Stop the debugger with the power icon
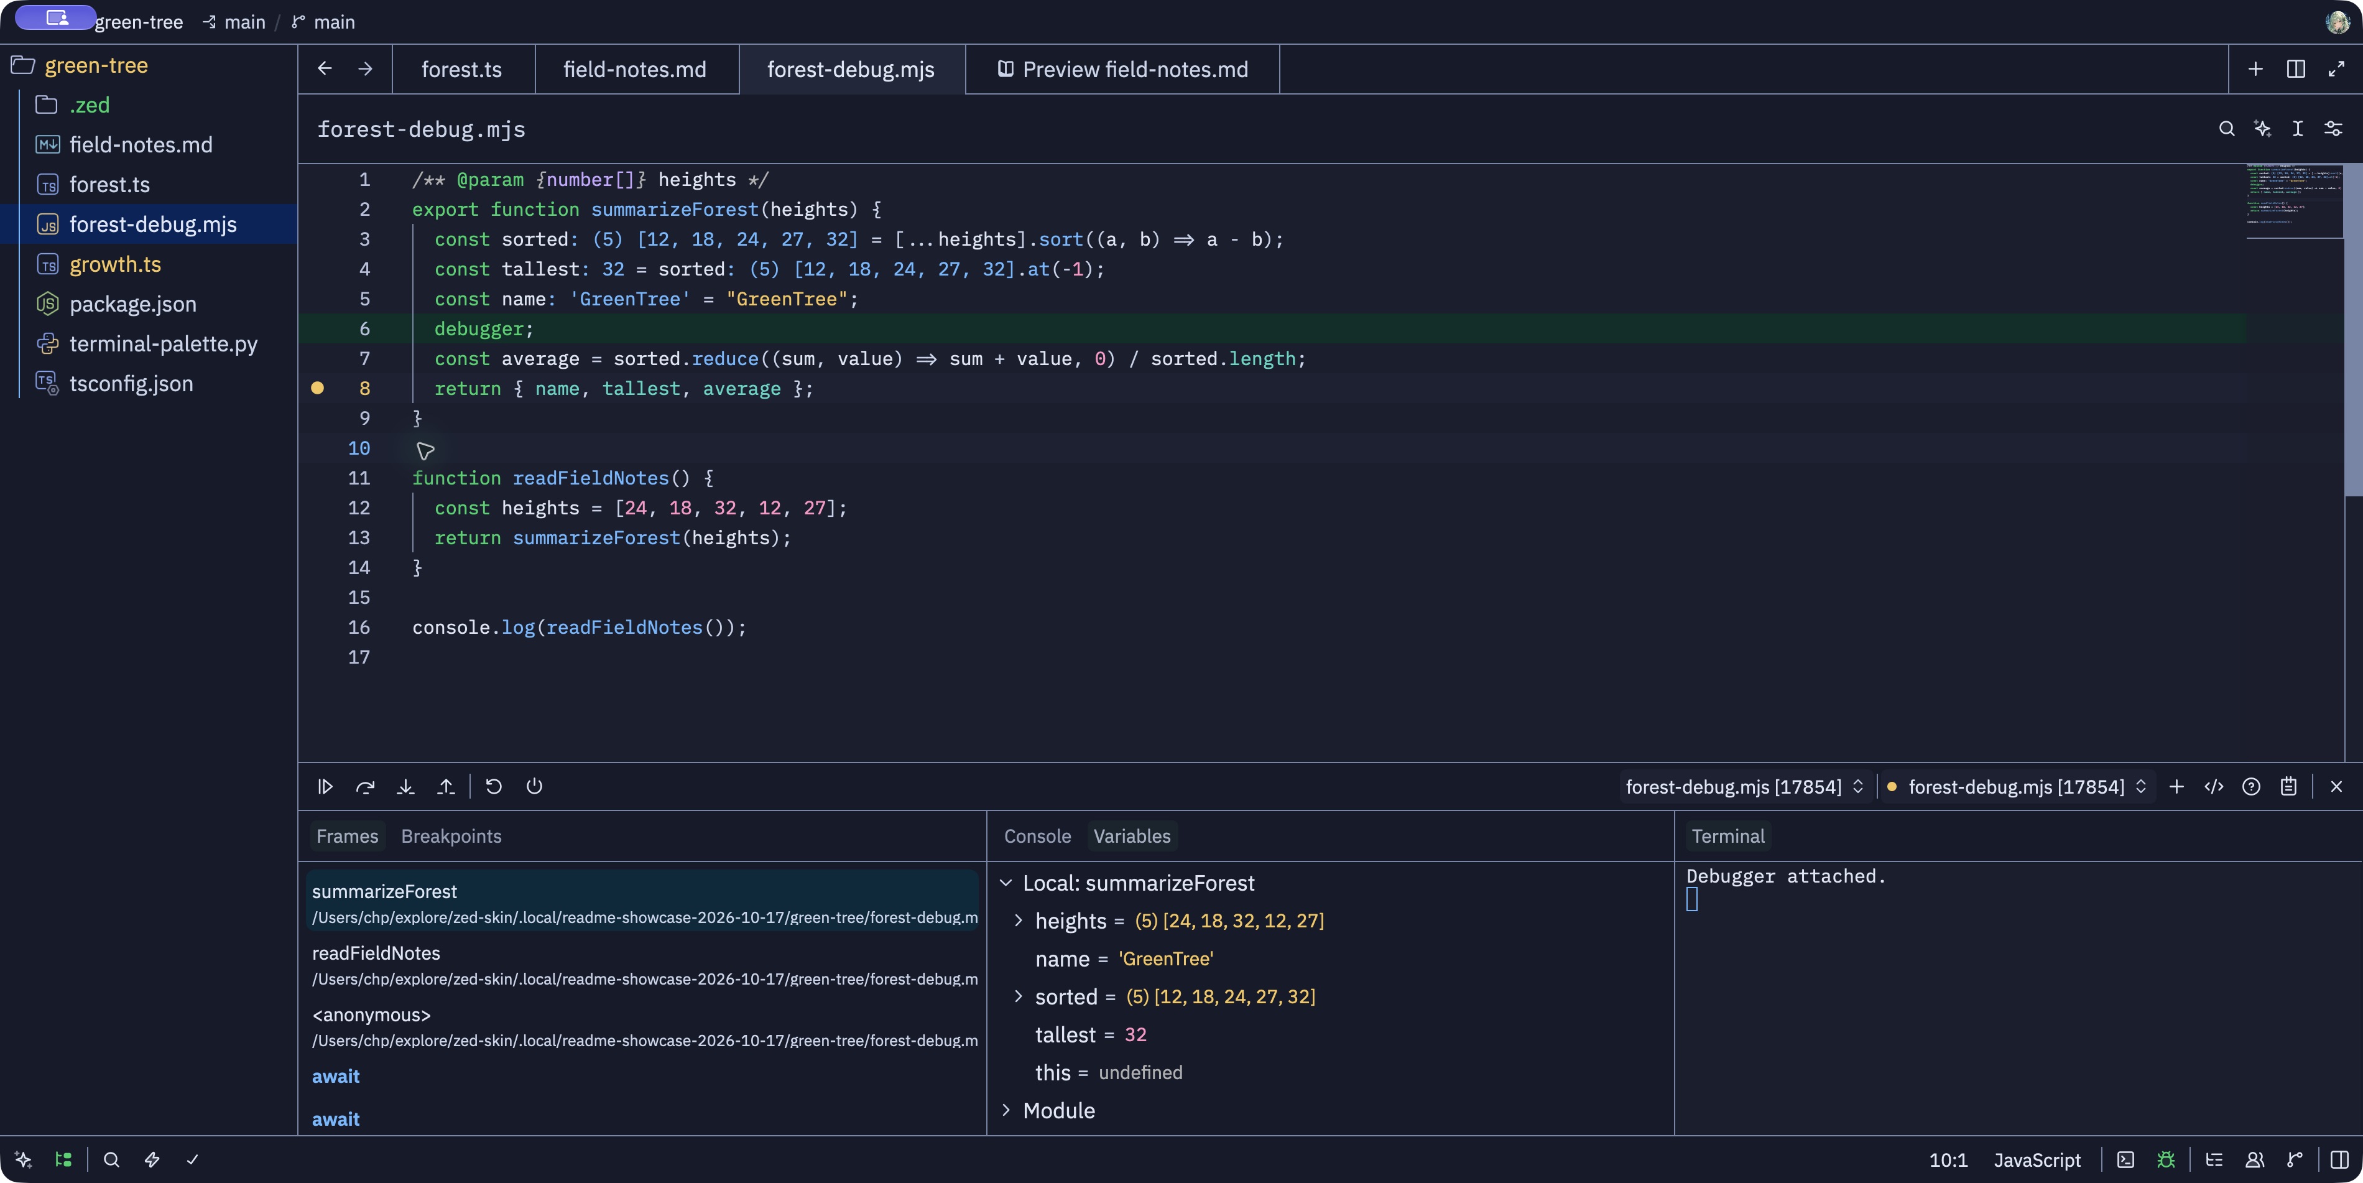This screenshot has width=2363, height=1183. [534, 787]
